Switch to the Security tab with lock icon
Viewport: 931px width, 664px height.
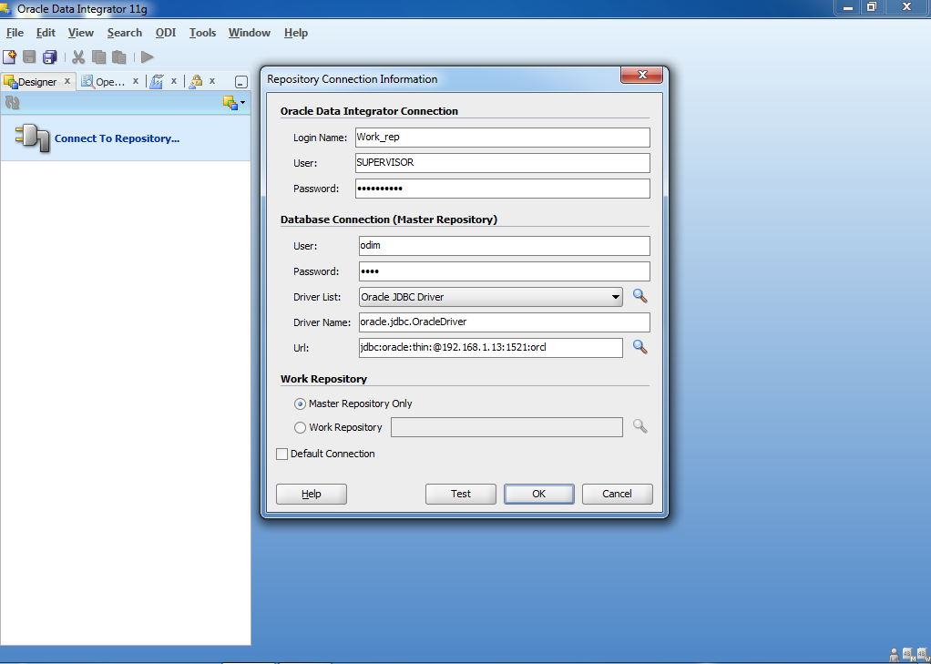pos(195,81)
